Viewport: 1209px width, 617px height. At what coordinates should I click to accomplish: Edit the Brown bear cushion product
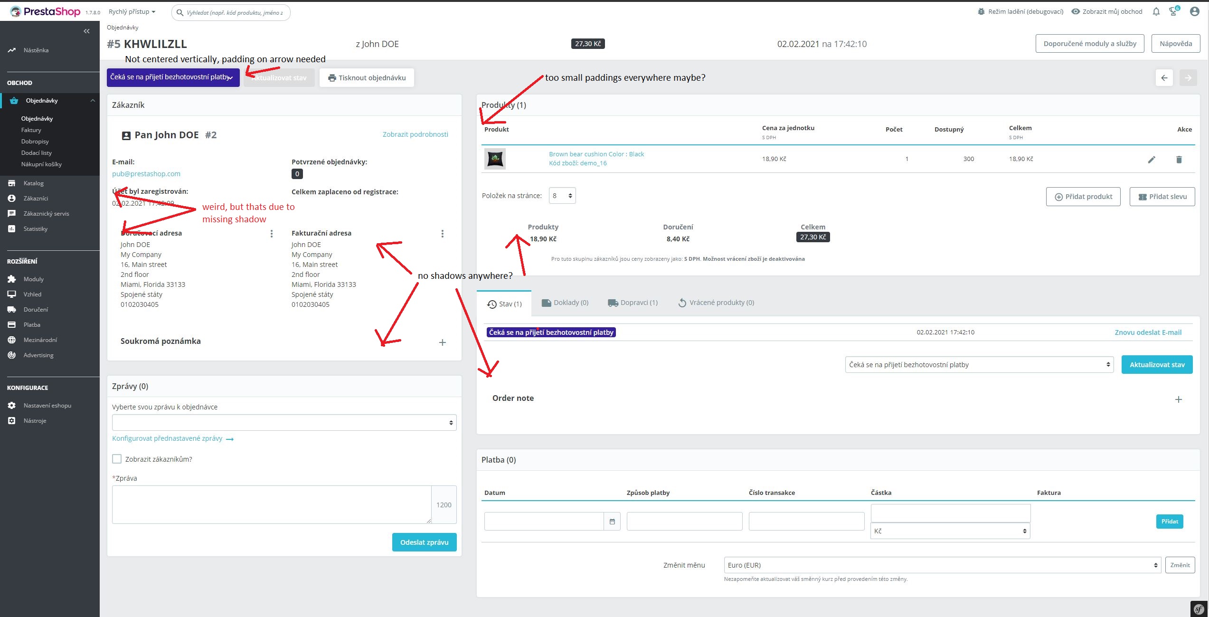pyautogui.click(x=1152, y=159)
